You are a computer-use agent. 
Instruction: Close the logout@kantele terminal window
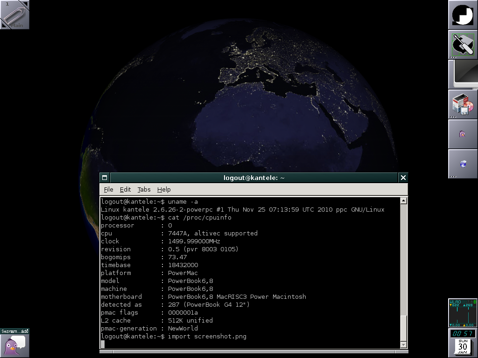403,178
